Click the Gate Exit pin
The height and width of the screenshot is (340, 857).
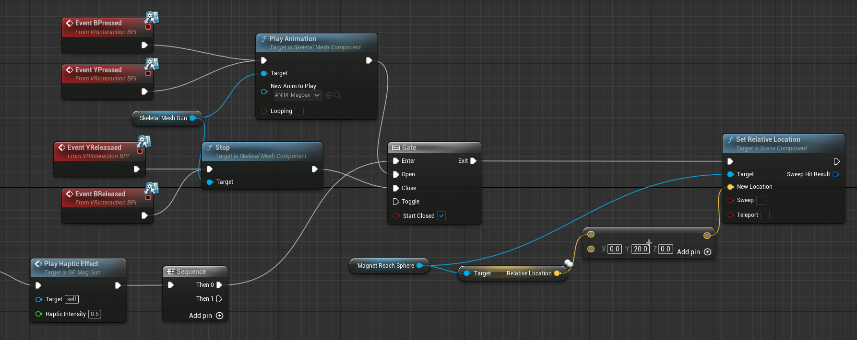[474, 161]
